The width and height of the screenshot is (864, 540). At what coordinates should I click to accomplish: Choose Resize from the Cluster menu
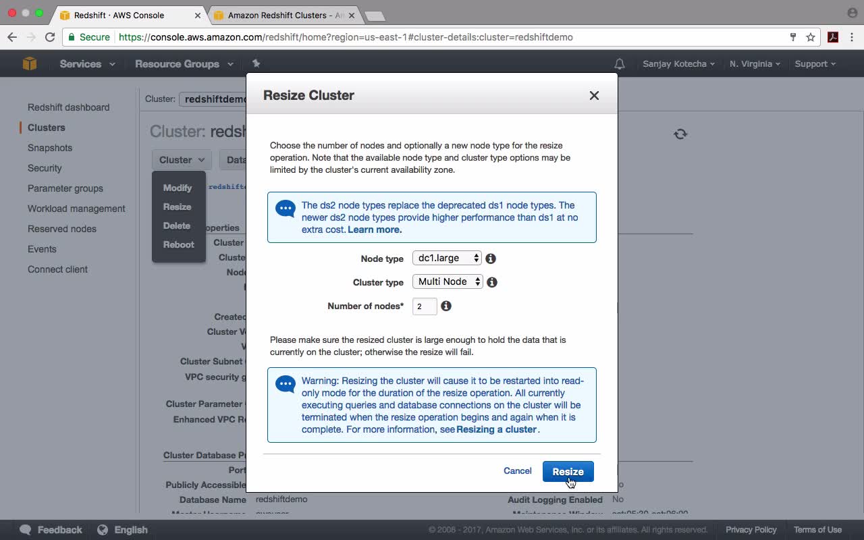[178, 207]
